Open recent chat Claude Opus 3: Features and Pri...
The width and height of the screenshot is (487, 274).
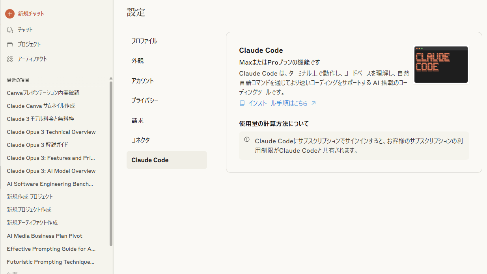[51, 158]
